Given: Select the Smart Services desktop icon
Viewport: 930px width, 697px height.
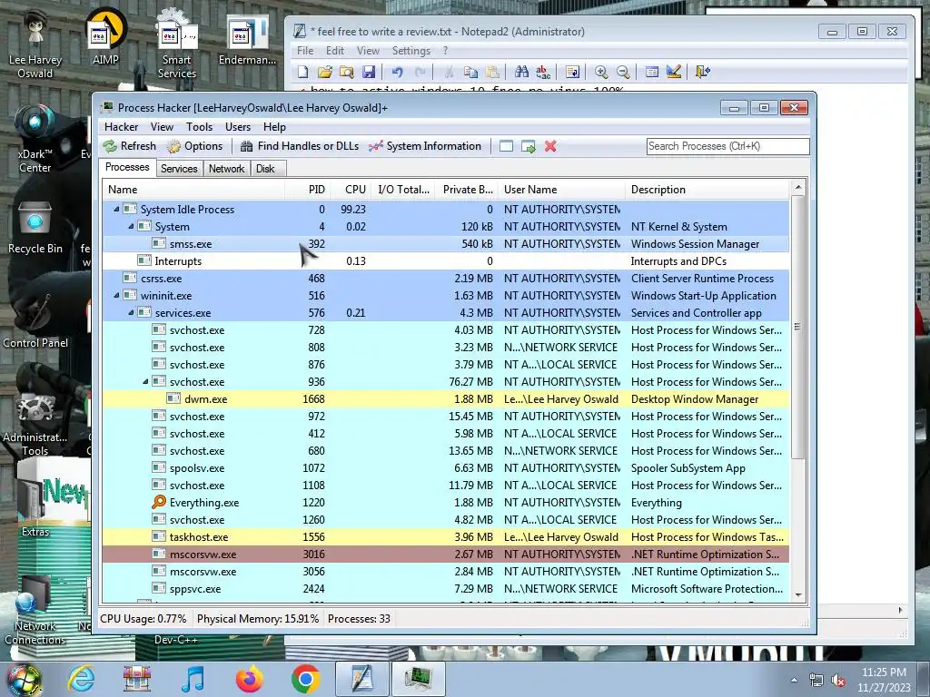Looking at the screenshot, I should [x=177, y=44].
